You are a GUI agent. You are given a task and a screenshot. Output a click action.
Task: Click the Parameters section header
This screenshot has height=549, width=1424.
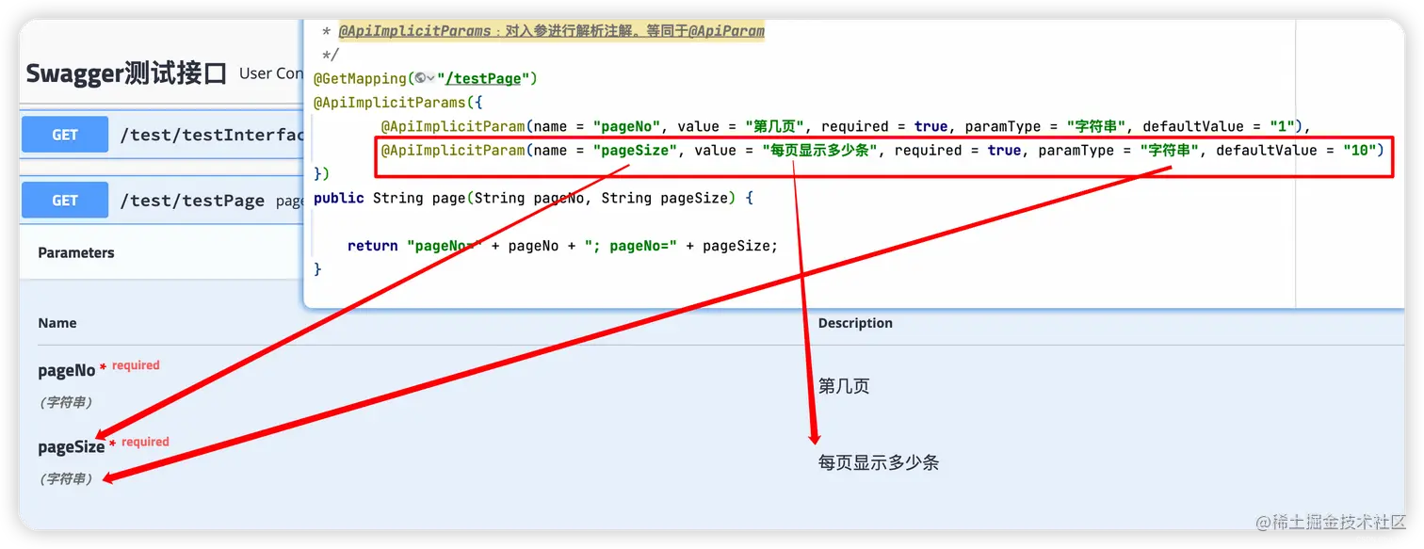click(x=76, y=252)
